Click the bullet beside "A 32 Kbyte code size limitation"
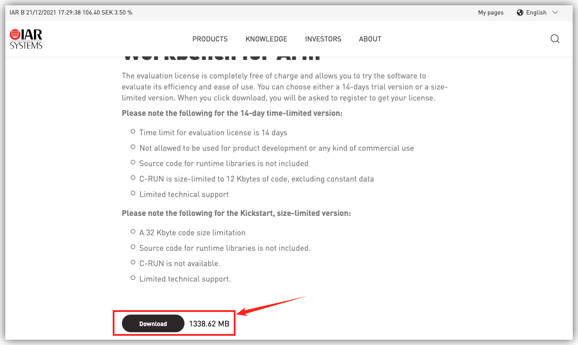The image size is (578, 345). point(133,232)
